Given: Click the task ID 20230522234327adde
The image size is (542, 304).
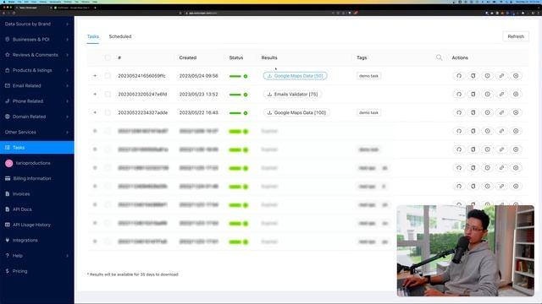Looking at the screenshot, I should pyautogui.click(x=143, y=112).
